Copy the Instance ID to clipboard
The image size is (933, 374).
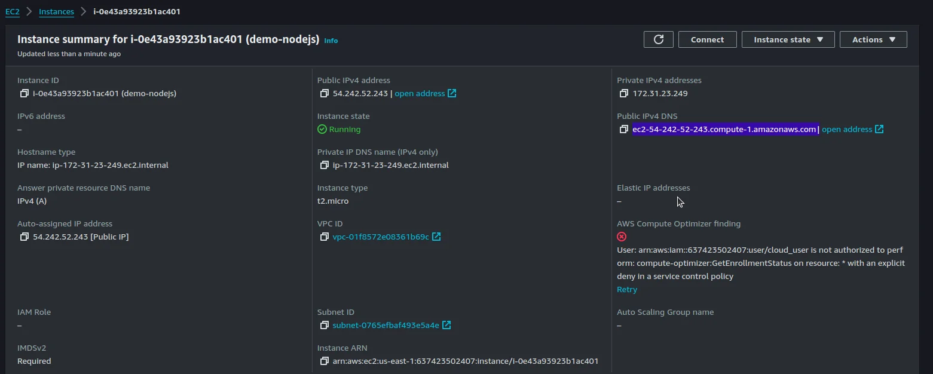pos(24,94)
